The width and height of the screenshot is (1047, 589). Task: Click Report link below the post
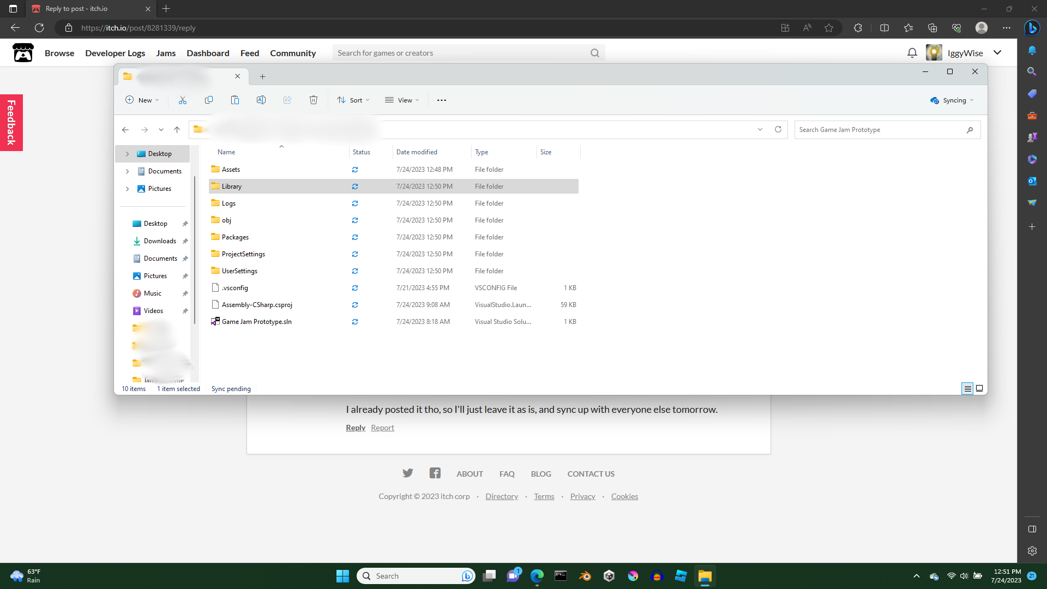[382, 427]
